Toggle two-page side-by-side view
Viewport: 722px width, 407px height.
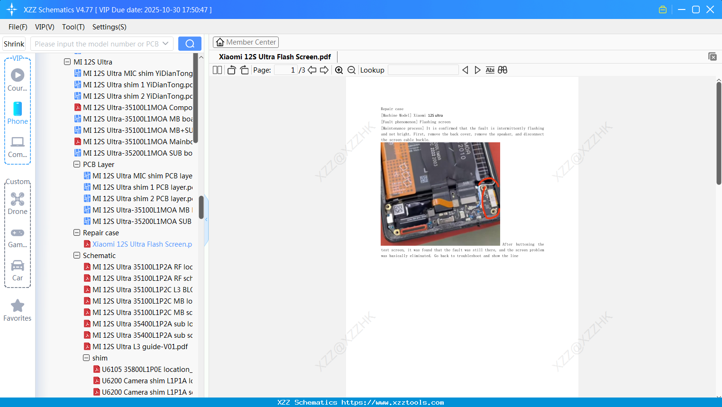[x=218, y=70]
